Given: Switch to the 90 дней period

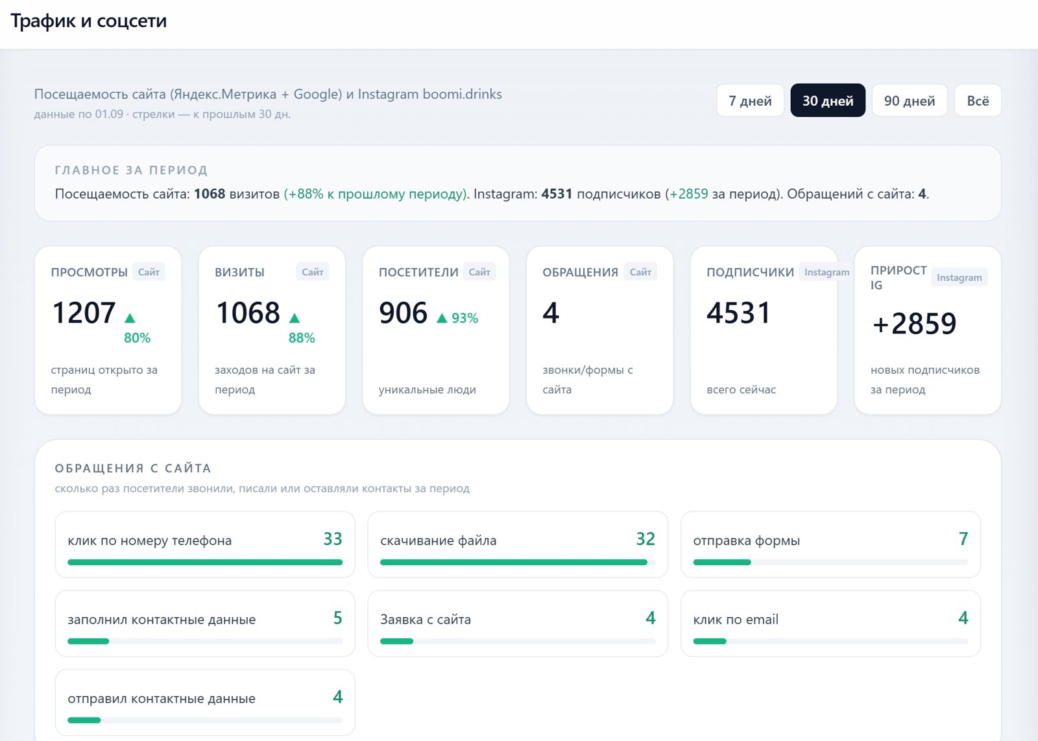Looking at the screenshot, I should (x=910, y=101).
